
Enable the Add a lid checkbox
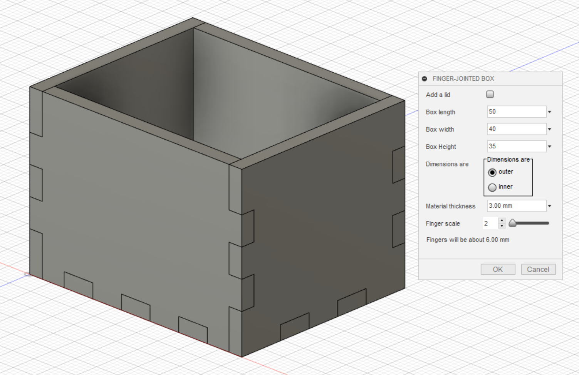pyautogui.click(x=490, y=94)
